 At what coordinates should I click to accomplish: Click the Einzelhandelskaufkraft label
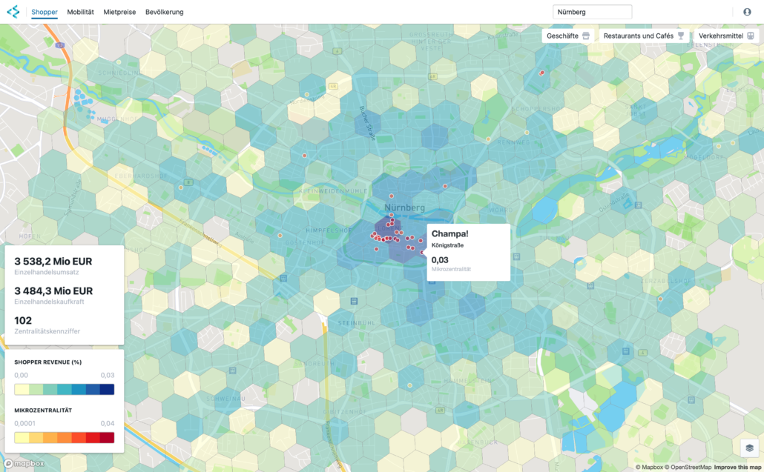[x=49, y=302]
